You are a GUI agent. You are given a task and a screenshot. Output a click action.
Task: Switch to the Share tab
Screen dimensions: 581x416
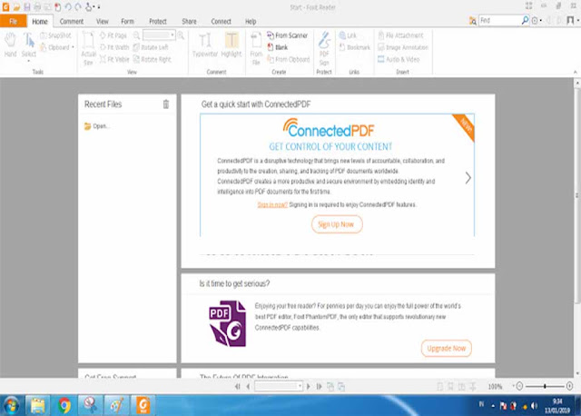coord(190,22)
